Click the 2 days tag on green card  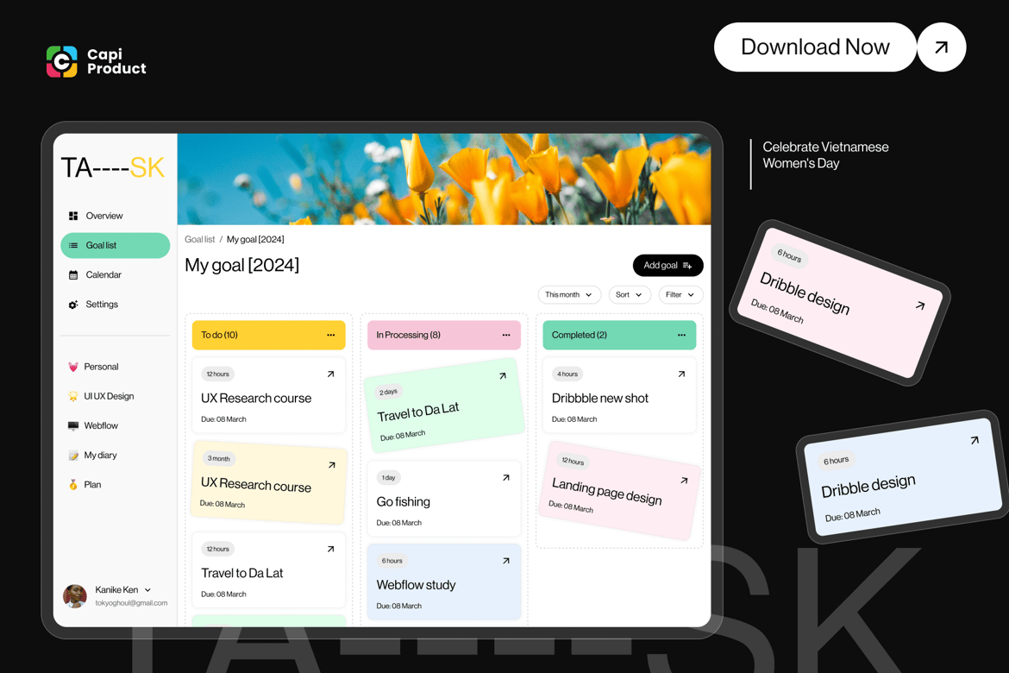click(388, 393)
